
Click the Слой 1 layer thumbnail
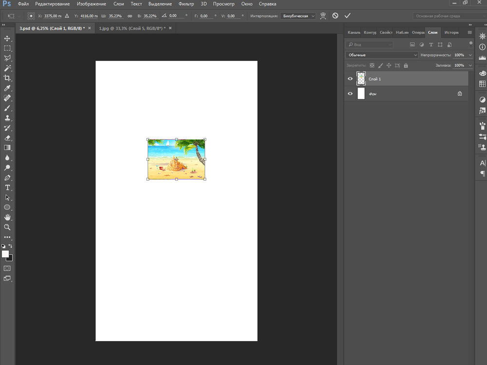361,78
